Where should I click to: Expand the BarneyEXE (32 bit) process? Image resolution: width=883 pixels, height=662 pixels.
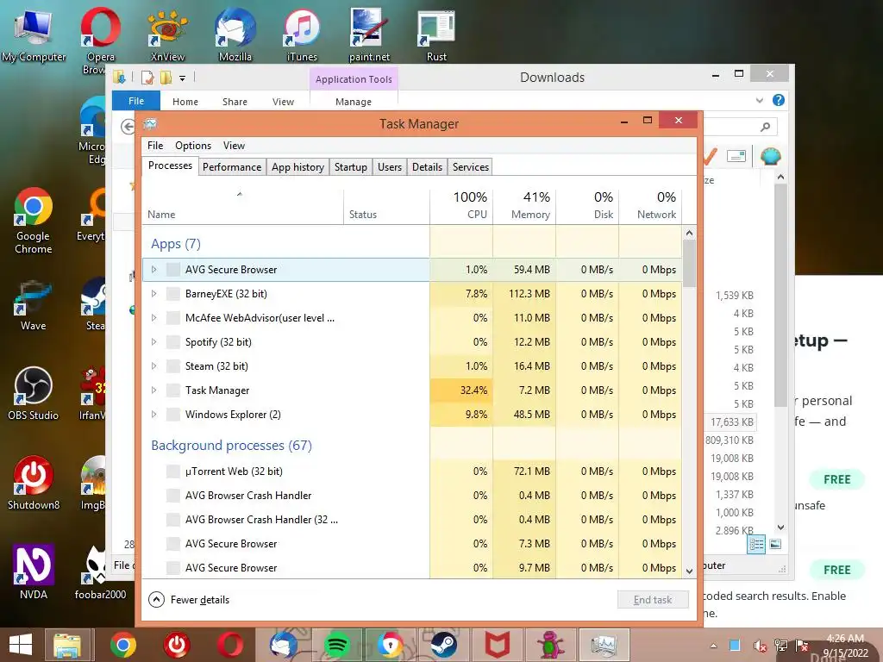(153, 294)
